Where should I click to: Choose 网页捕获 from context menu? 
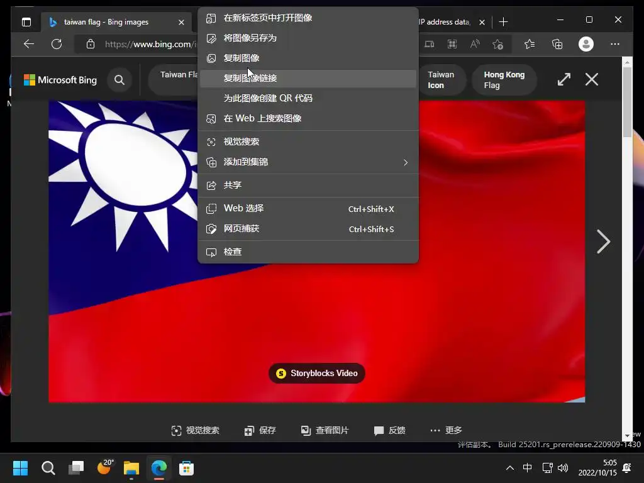point(308,229)
